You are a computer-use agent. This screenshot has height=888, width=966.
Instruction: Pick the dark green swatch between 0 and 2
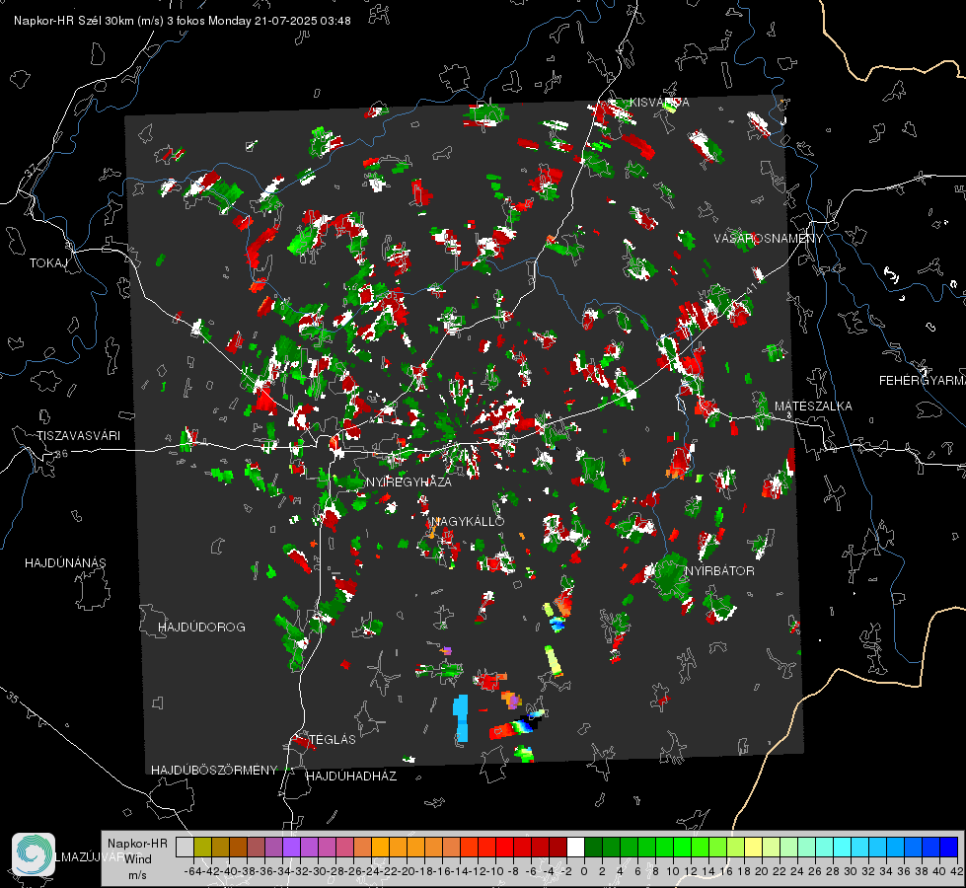click(x=593, y=848)
